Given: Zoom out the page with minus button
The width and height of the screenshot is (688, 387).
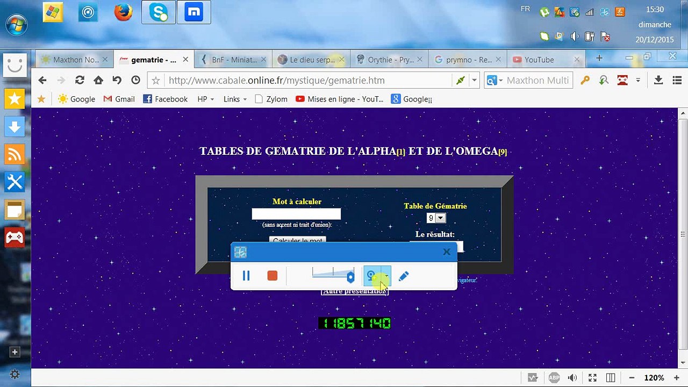Looking at the screenshot, I should point(632,378).
